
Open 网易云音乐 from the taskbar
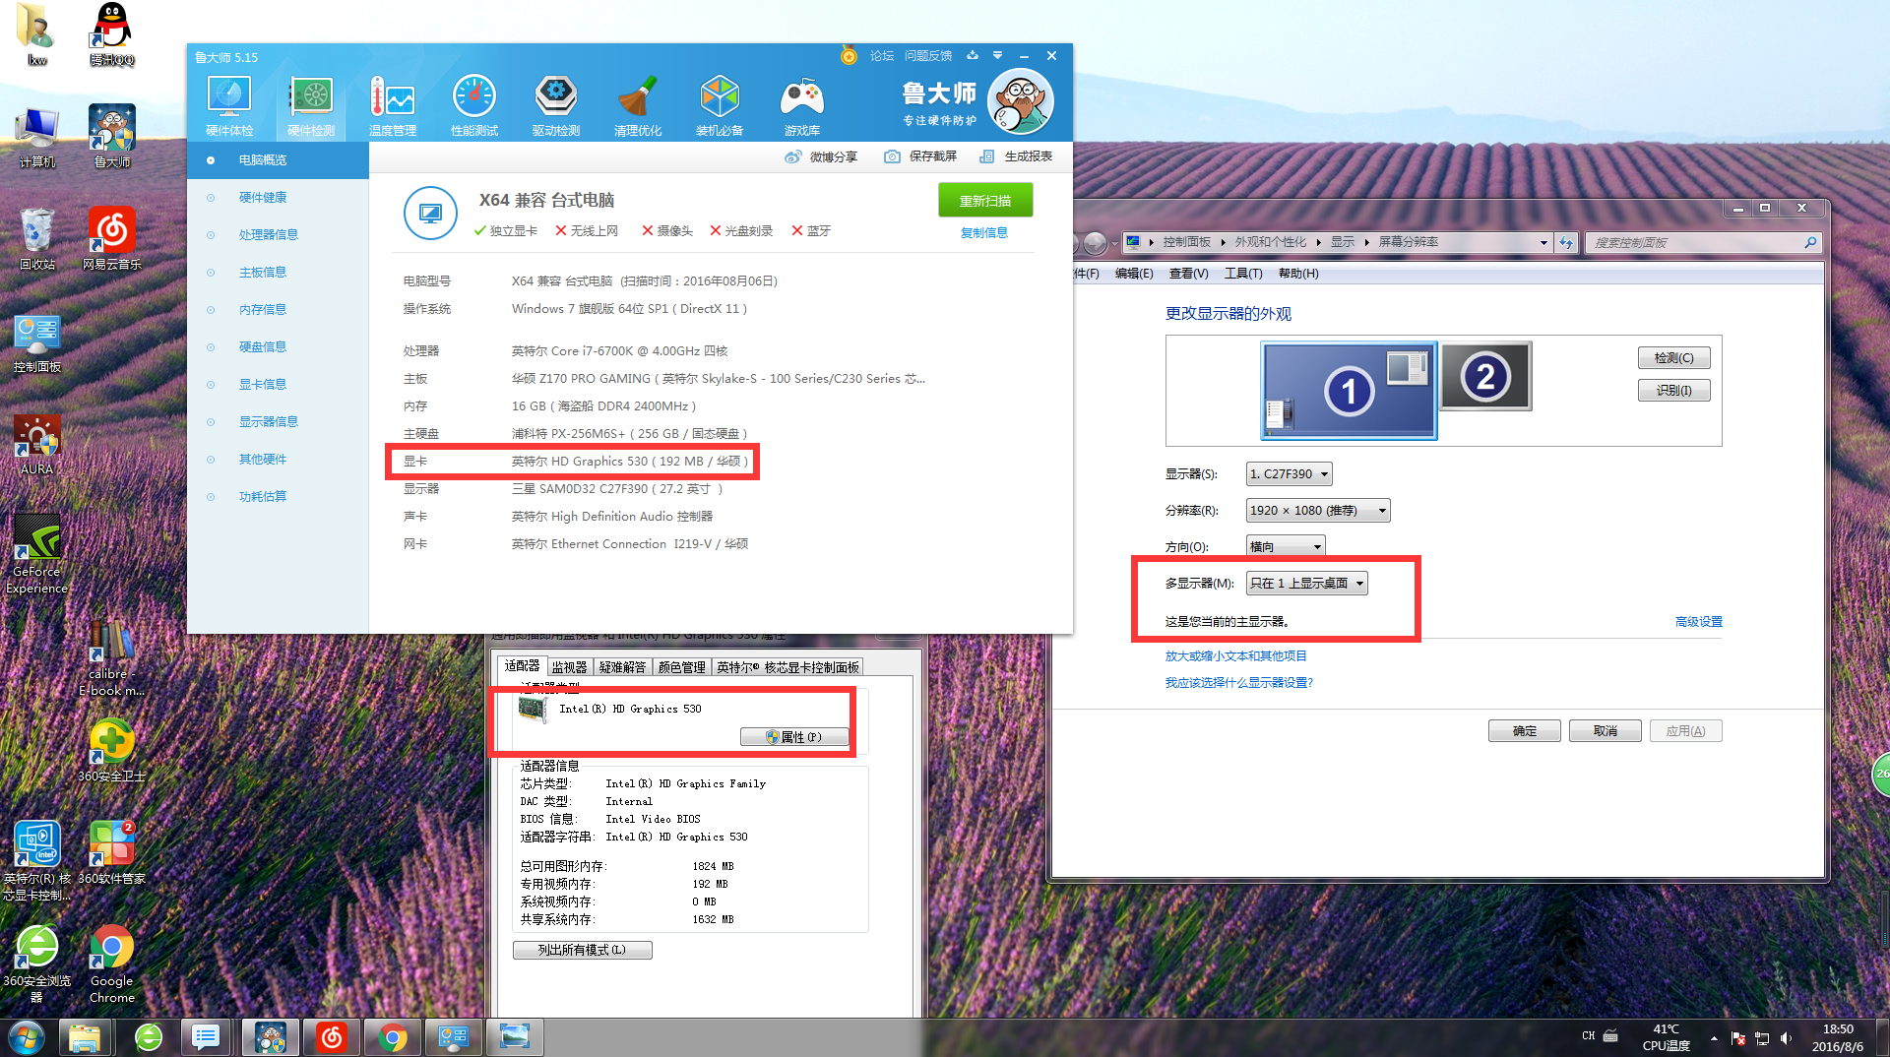pyautogui.click(x=332, y=1037)
